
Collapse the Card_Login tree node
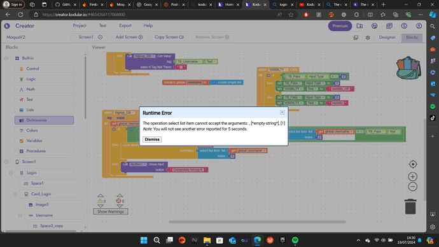15,194
